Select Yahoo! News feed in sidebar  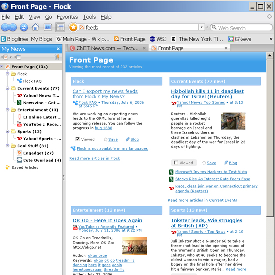coord(38,96)
